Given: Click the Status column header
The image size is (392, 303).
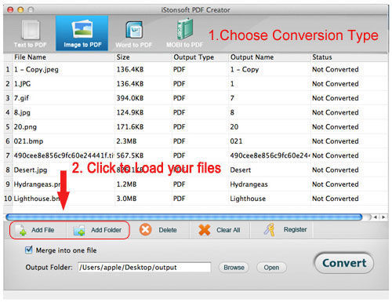Looking at the screenshot, I should pos(322,57).
